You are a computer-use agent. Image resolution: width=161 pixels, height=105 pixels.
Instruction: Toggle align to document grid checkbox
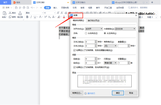74,67
